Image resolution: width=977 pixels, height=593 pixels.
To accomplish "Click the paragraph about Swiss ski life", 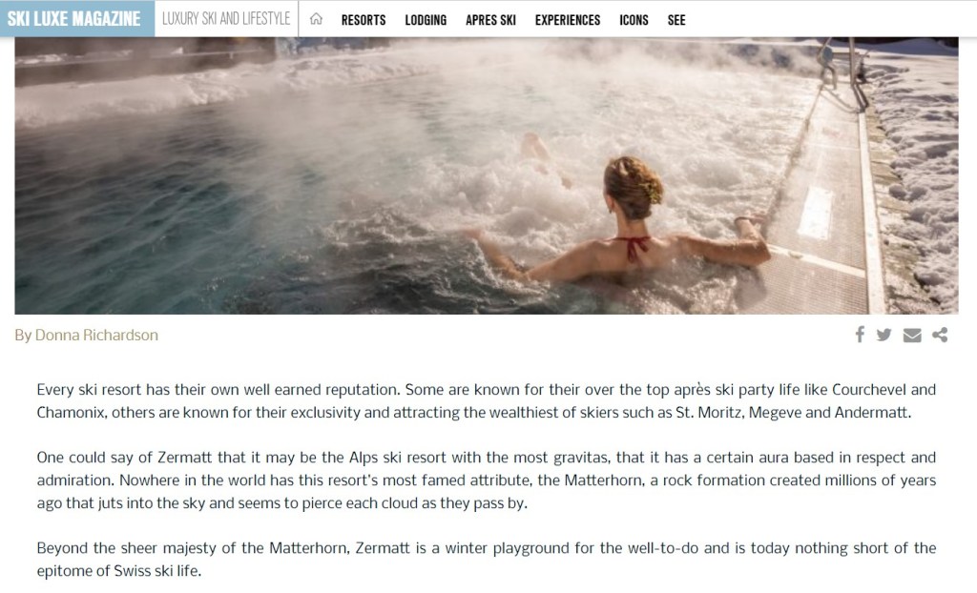I will click(486, 560).
